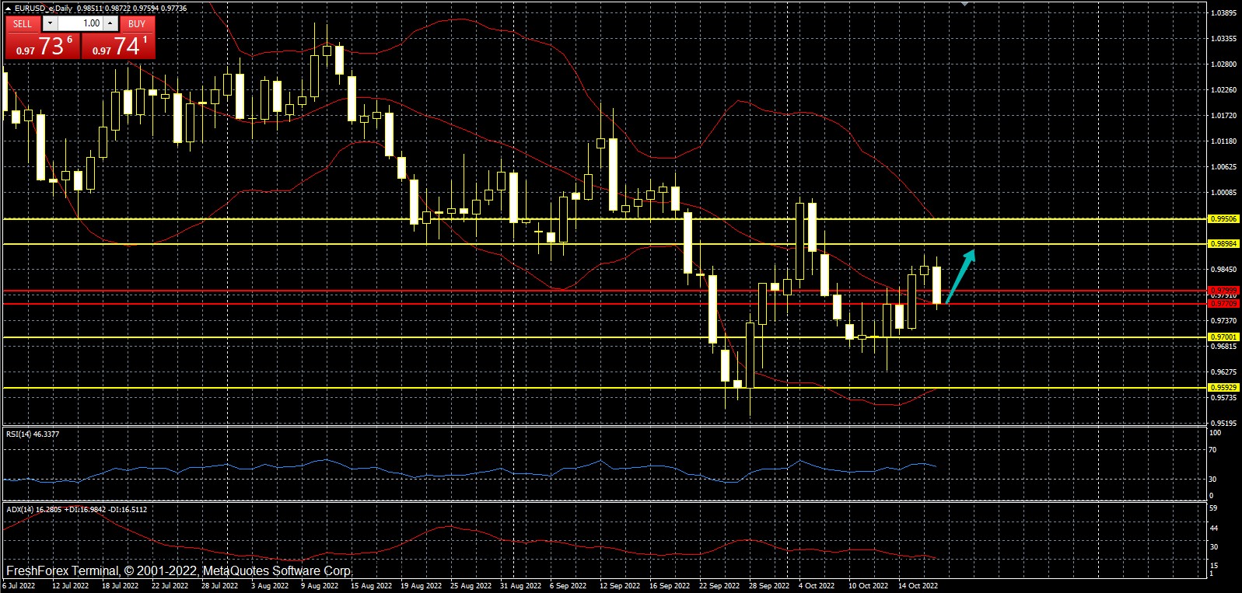Click the SELL button
This screenshot has width=1242, height=593.
click(x=23, y=23)
